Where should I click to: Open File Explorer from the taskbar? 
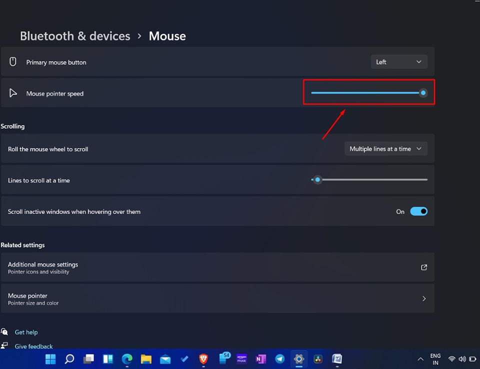146,358
